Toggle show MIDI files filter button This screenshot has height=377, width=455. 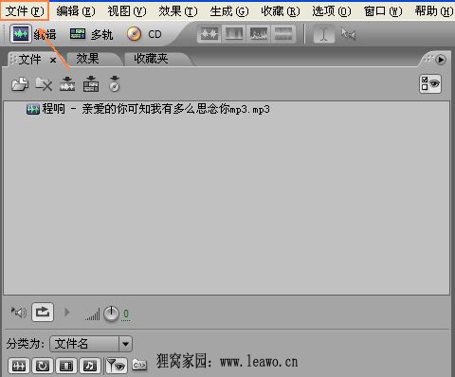click(x=90, y=366)
